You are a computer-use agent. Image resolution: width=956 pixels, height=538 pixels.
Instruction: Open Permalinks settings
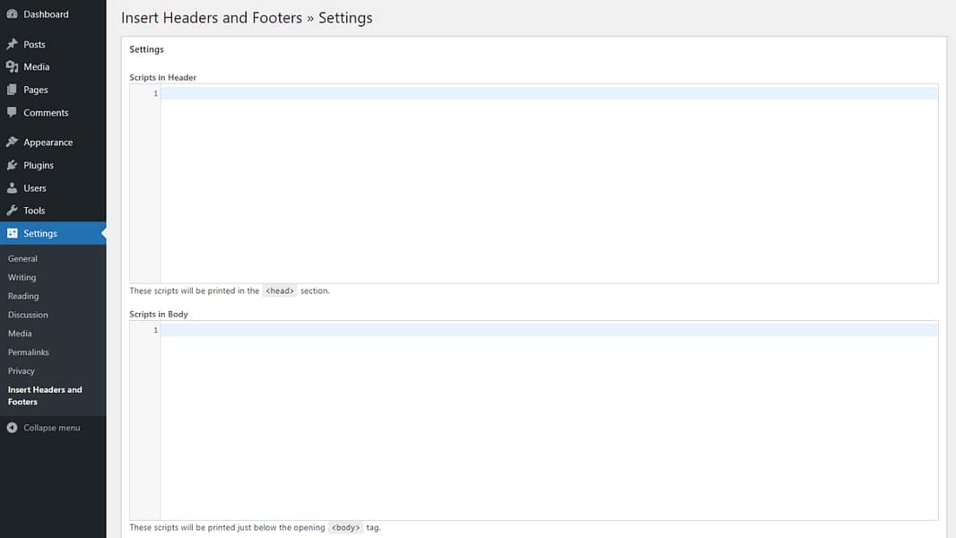pos(28,351)
